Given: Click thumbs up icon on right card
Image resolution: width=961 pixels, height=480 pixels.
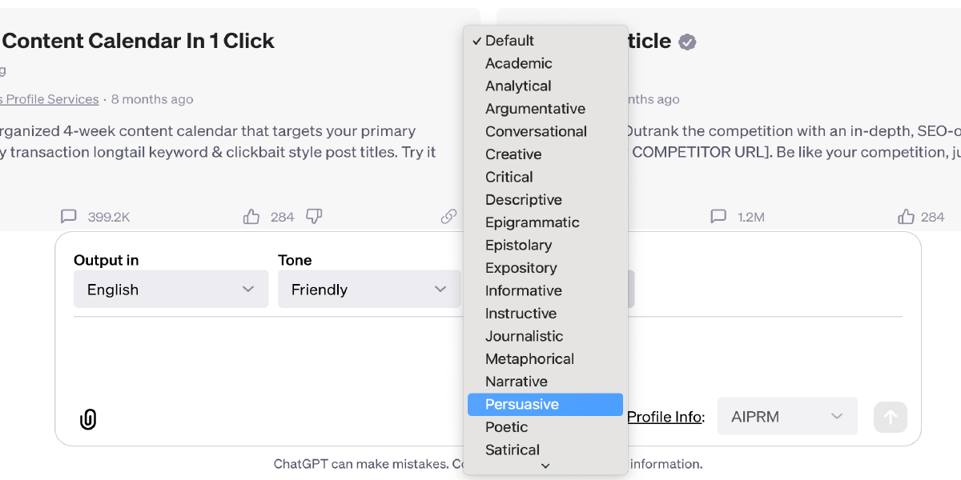Looking at the screenshot, I should click(906, 216).
